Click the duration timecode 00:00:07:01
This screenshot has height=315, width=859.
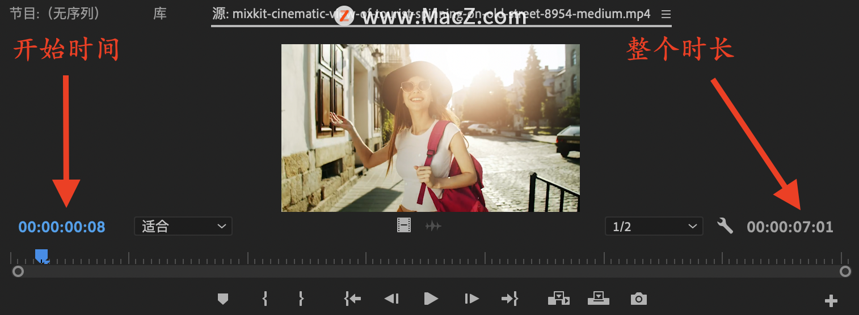[790, 227]
